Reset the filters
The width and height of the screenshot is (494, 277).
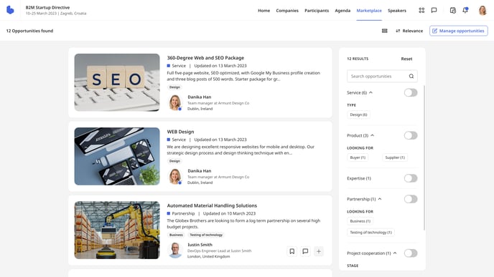406,59
